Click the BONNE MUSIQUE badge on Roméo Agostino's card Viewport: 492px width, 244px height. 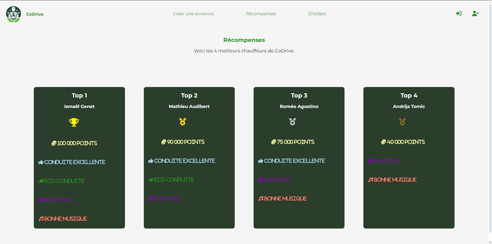[x=282, y=198]
